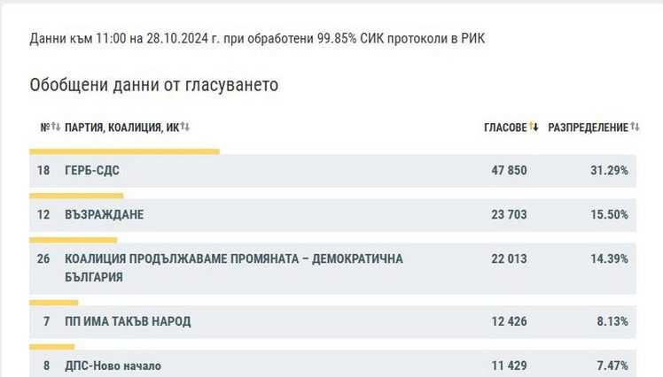Viewport: 663px width, 377px height.
Task: Click the sort arrows beside the № header
Action: point(55,127)
